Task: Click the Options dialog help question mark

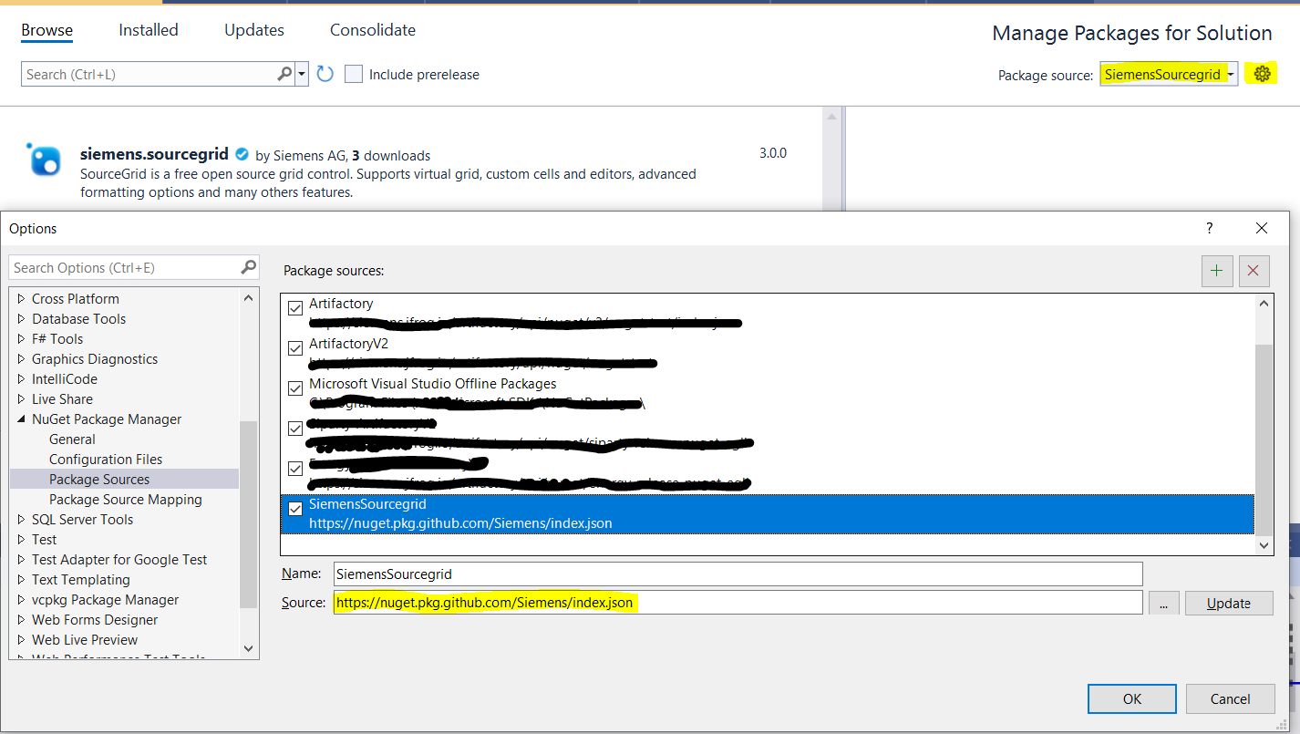Action: pos(1210,228)
